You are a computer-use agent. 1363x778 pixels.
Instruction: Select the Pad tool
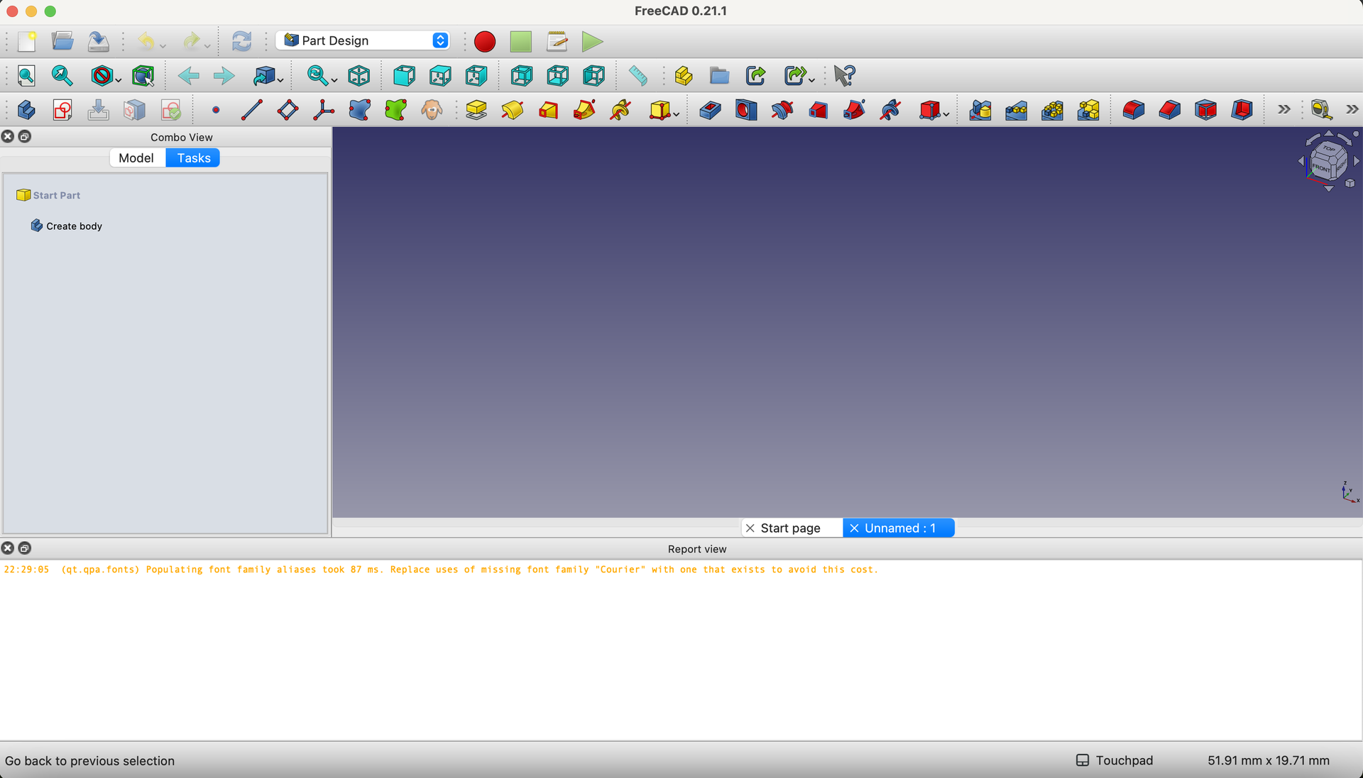pos(476,110)
